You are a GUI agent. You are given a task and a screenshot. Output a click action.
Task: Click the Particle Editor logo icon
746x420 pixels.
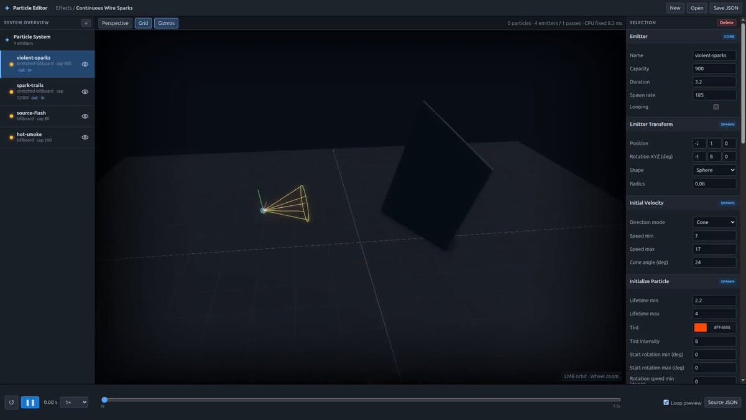pyautogui.click(x=7, y=8)
